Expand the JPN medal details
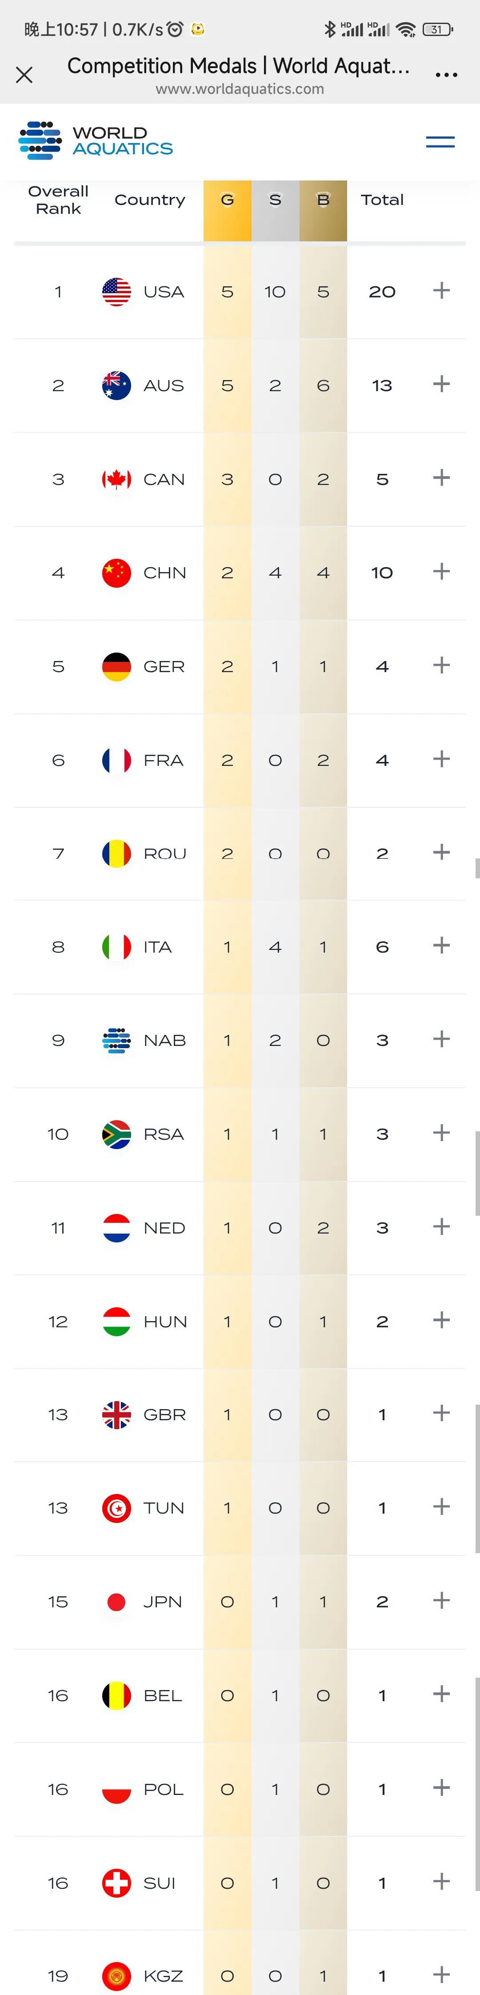Viewport: 480px width, 1995px height. [x=441, y=1601]
